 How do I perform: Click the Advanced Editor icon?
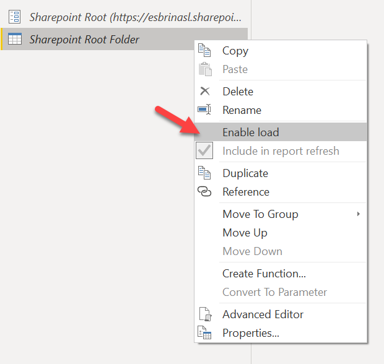(205, 314)
